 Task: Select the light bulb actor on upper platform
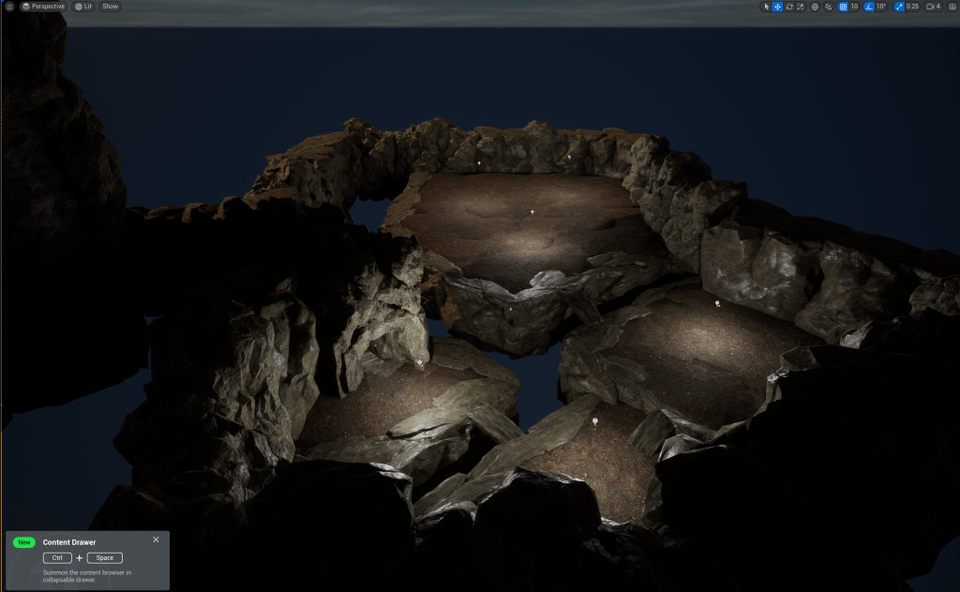coord(532,212)
